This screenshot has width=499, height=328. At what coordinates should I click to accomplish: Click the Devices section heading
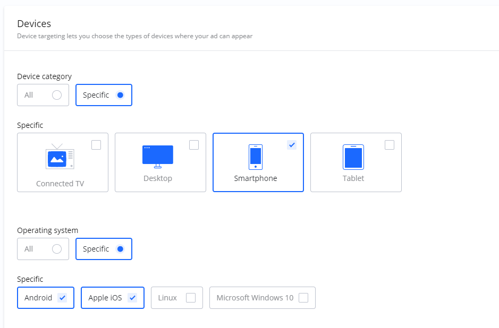point(34,24)
